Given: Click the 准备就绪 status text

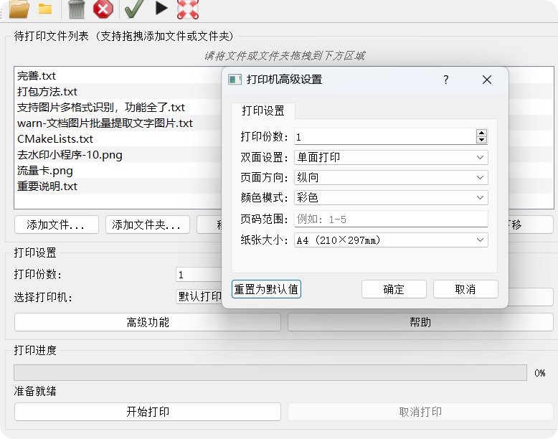Looking at the screenshot, I should click(x=35, y=391).
